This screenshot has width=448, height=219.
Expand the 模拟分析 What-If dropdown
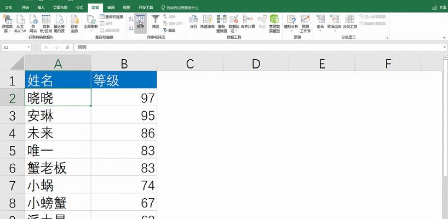click(291, 31)
